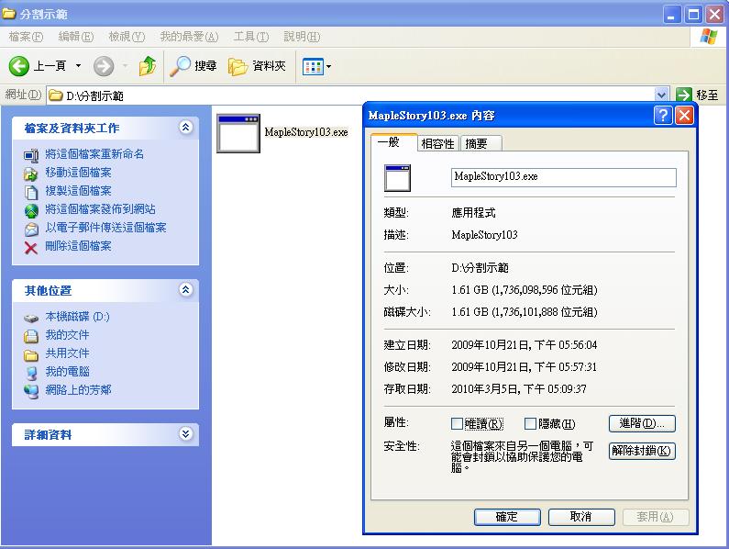The width and height of the screenshot is (729, 549).
Task: Click 將這個檔案重新命名 link
Action: 94,153
